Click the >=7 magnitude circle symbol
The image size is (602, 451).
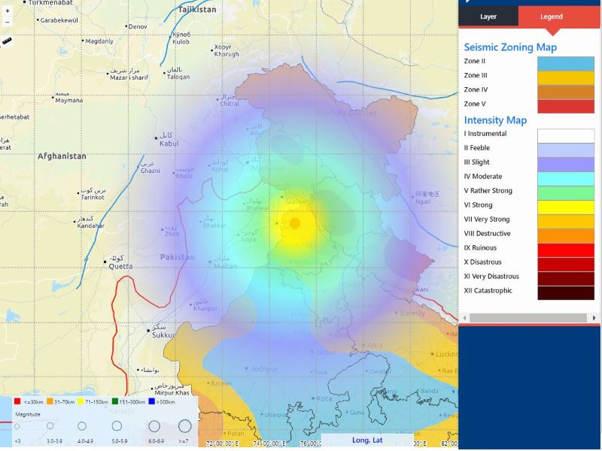pos(184,426)
